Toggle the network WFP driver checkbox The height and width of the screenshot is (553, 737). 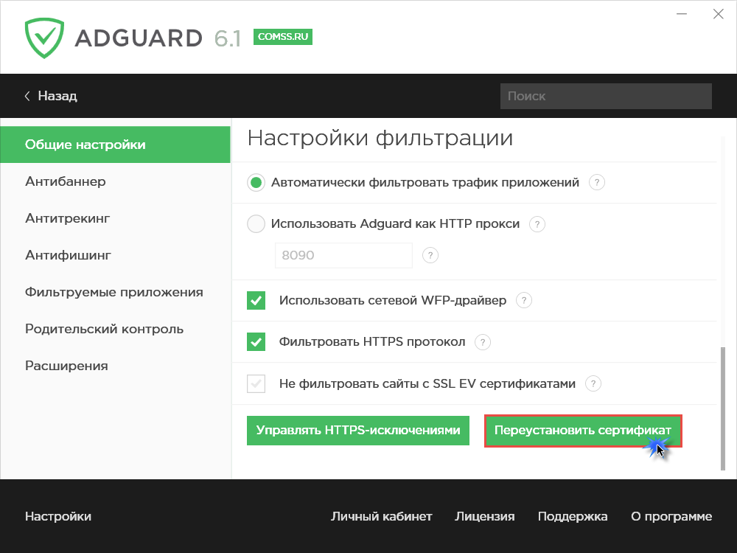pos(256,300)
